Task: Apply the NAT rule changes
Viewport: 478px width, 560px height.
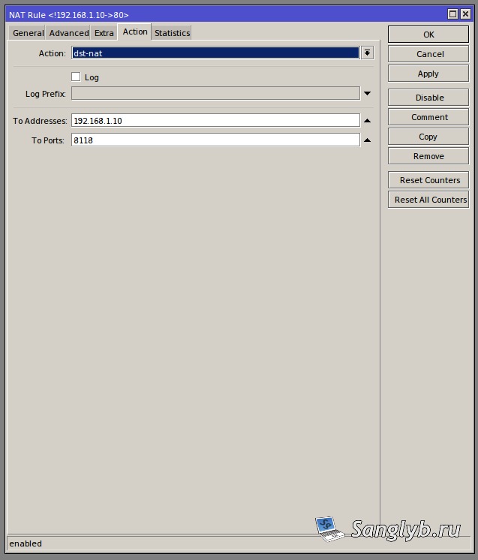Action: pyautogui.click(x=428, y=74)
